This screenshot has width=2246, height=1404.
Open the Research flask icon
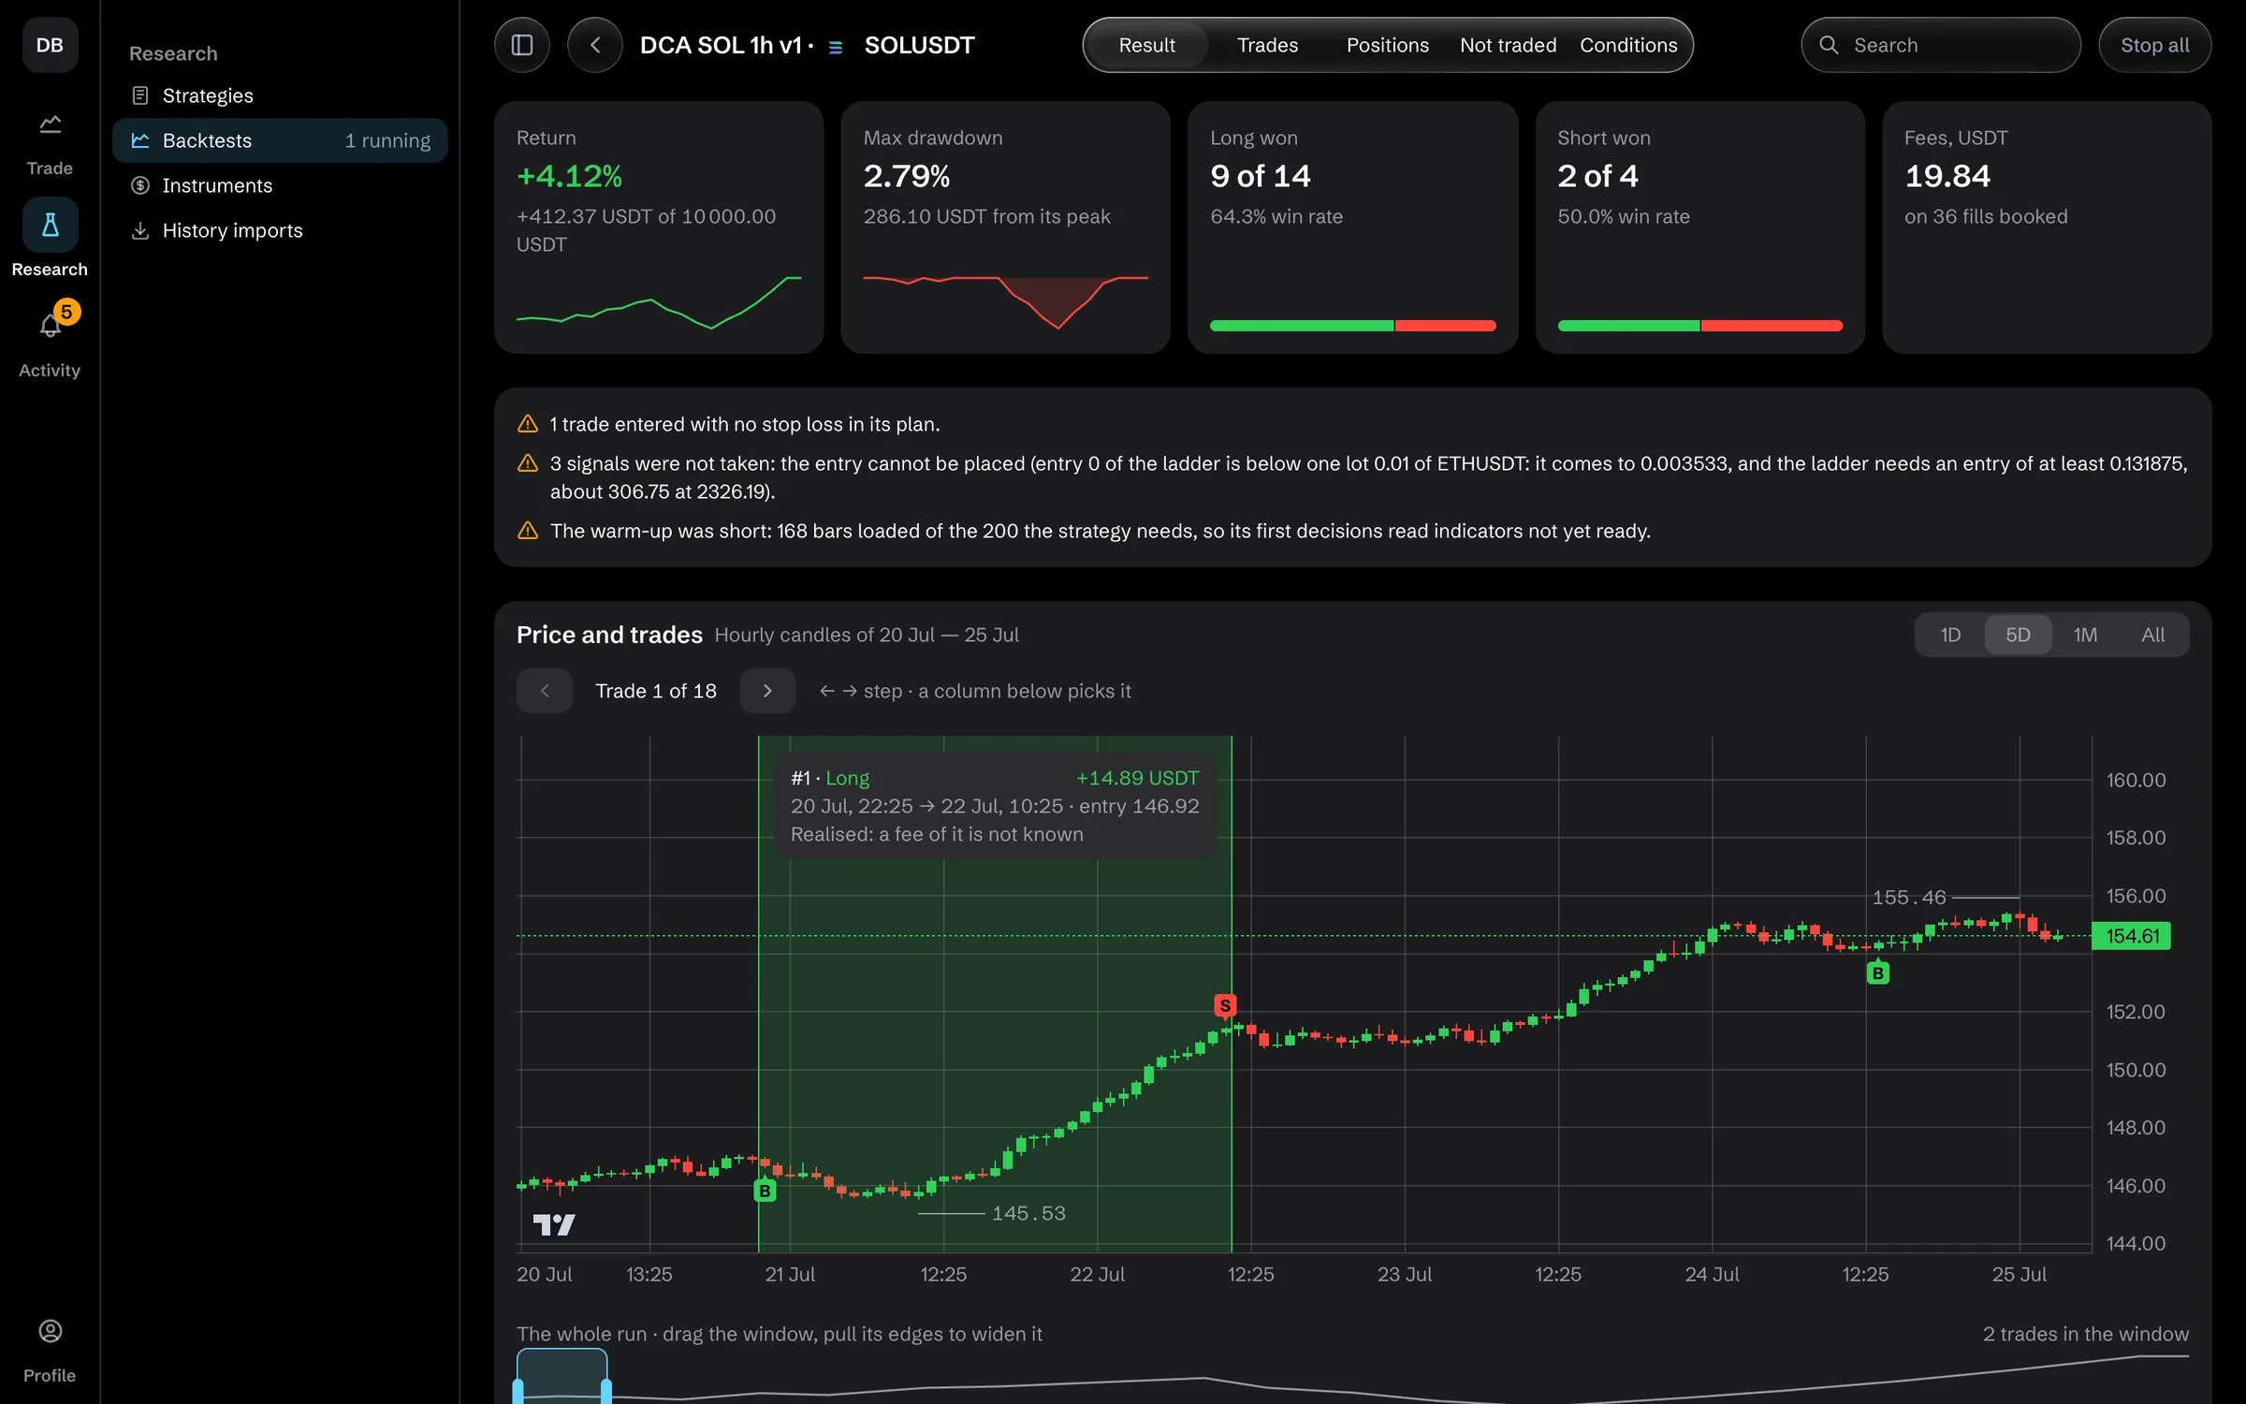[x=50, y=225]
